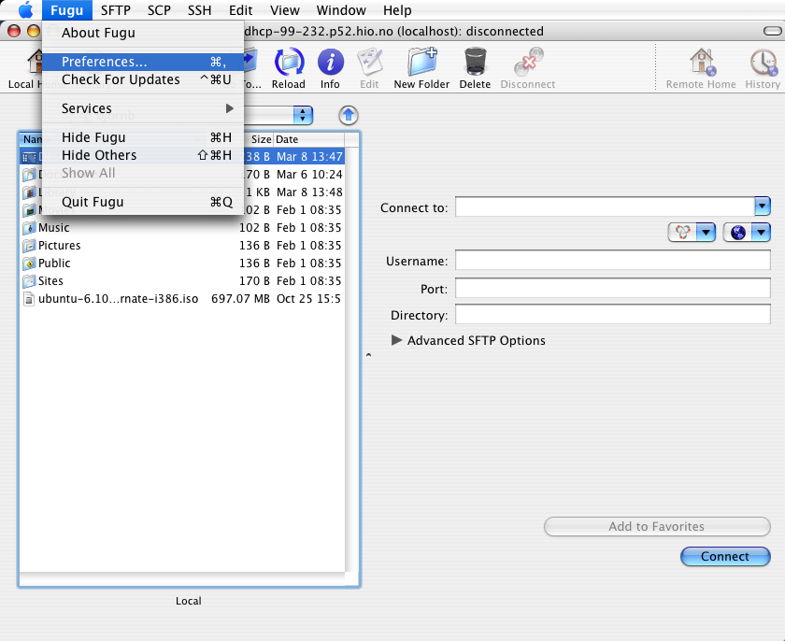Open the local directory path popup
This screenshot has width=785, height=641.
pos(303,116)
